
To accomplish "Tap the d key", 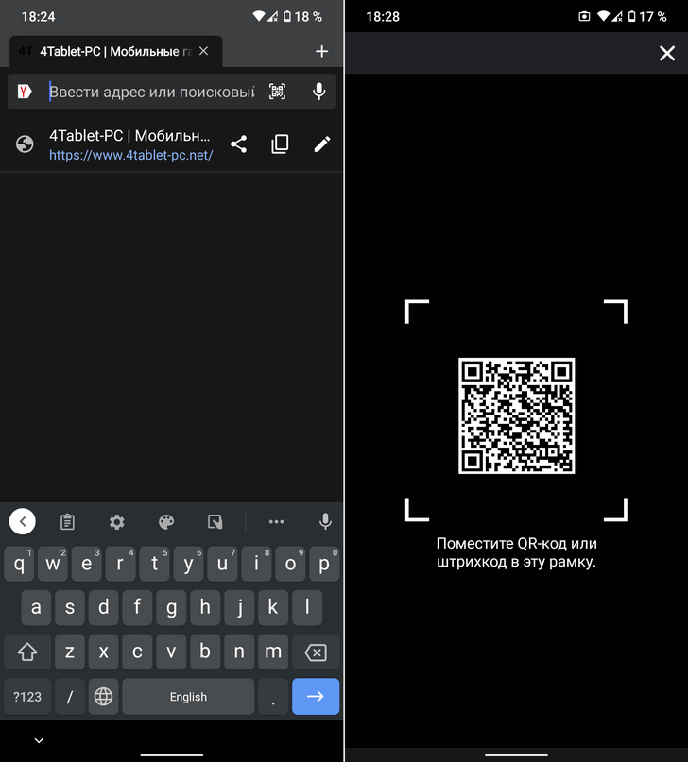I will 104,607.
